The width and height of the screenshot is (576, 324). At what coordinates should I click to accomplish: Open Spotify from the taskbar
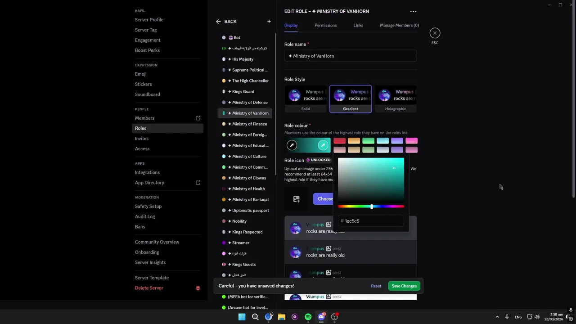point(308,317)
